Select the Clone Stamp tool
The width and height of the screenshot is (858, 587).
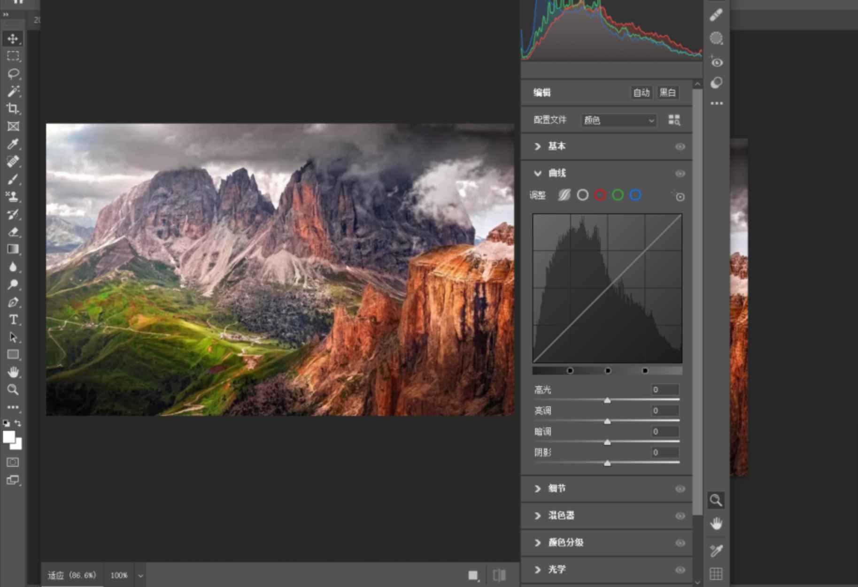click(x=13, y=197)
